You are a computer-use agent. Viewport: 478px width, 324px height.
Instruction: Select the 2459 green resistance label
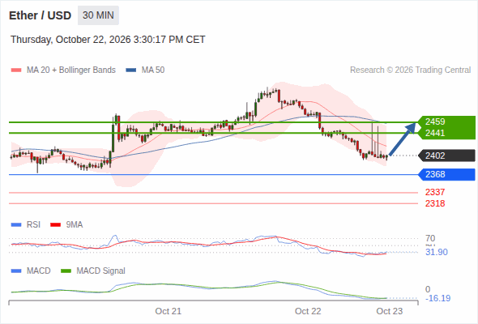(x=435, y=122)
